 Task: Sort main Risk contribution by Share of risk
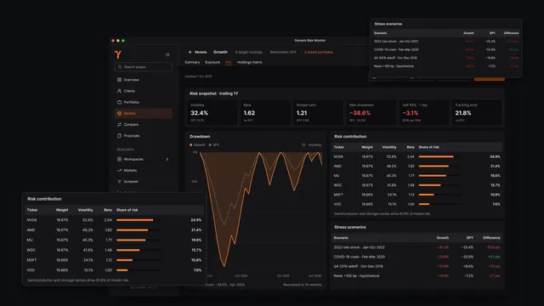[428, 147]
